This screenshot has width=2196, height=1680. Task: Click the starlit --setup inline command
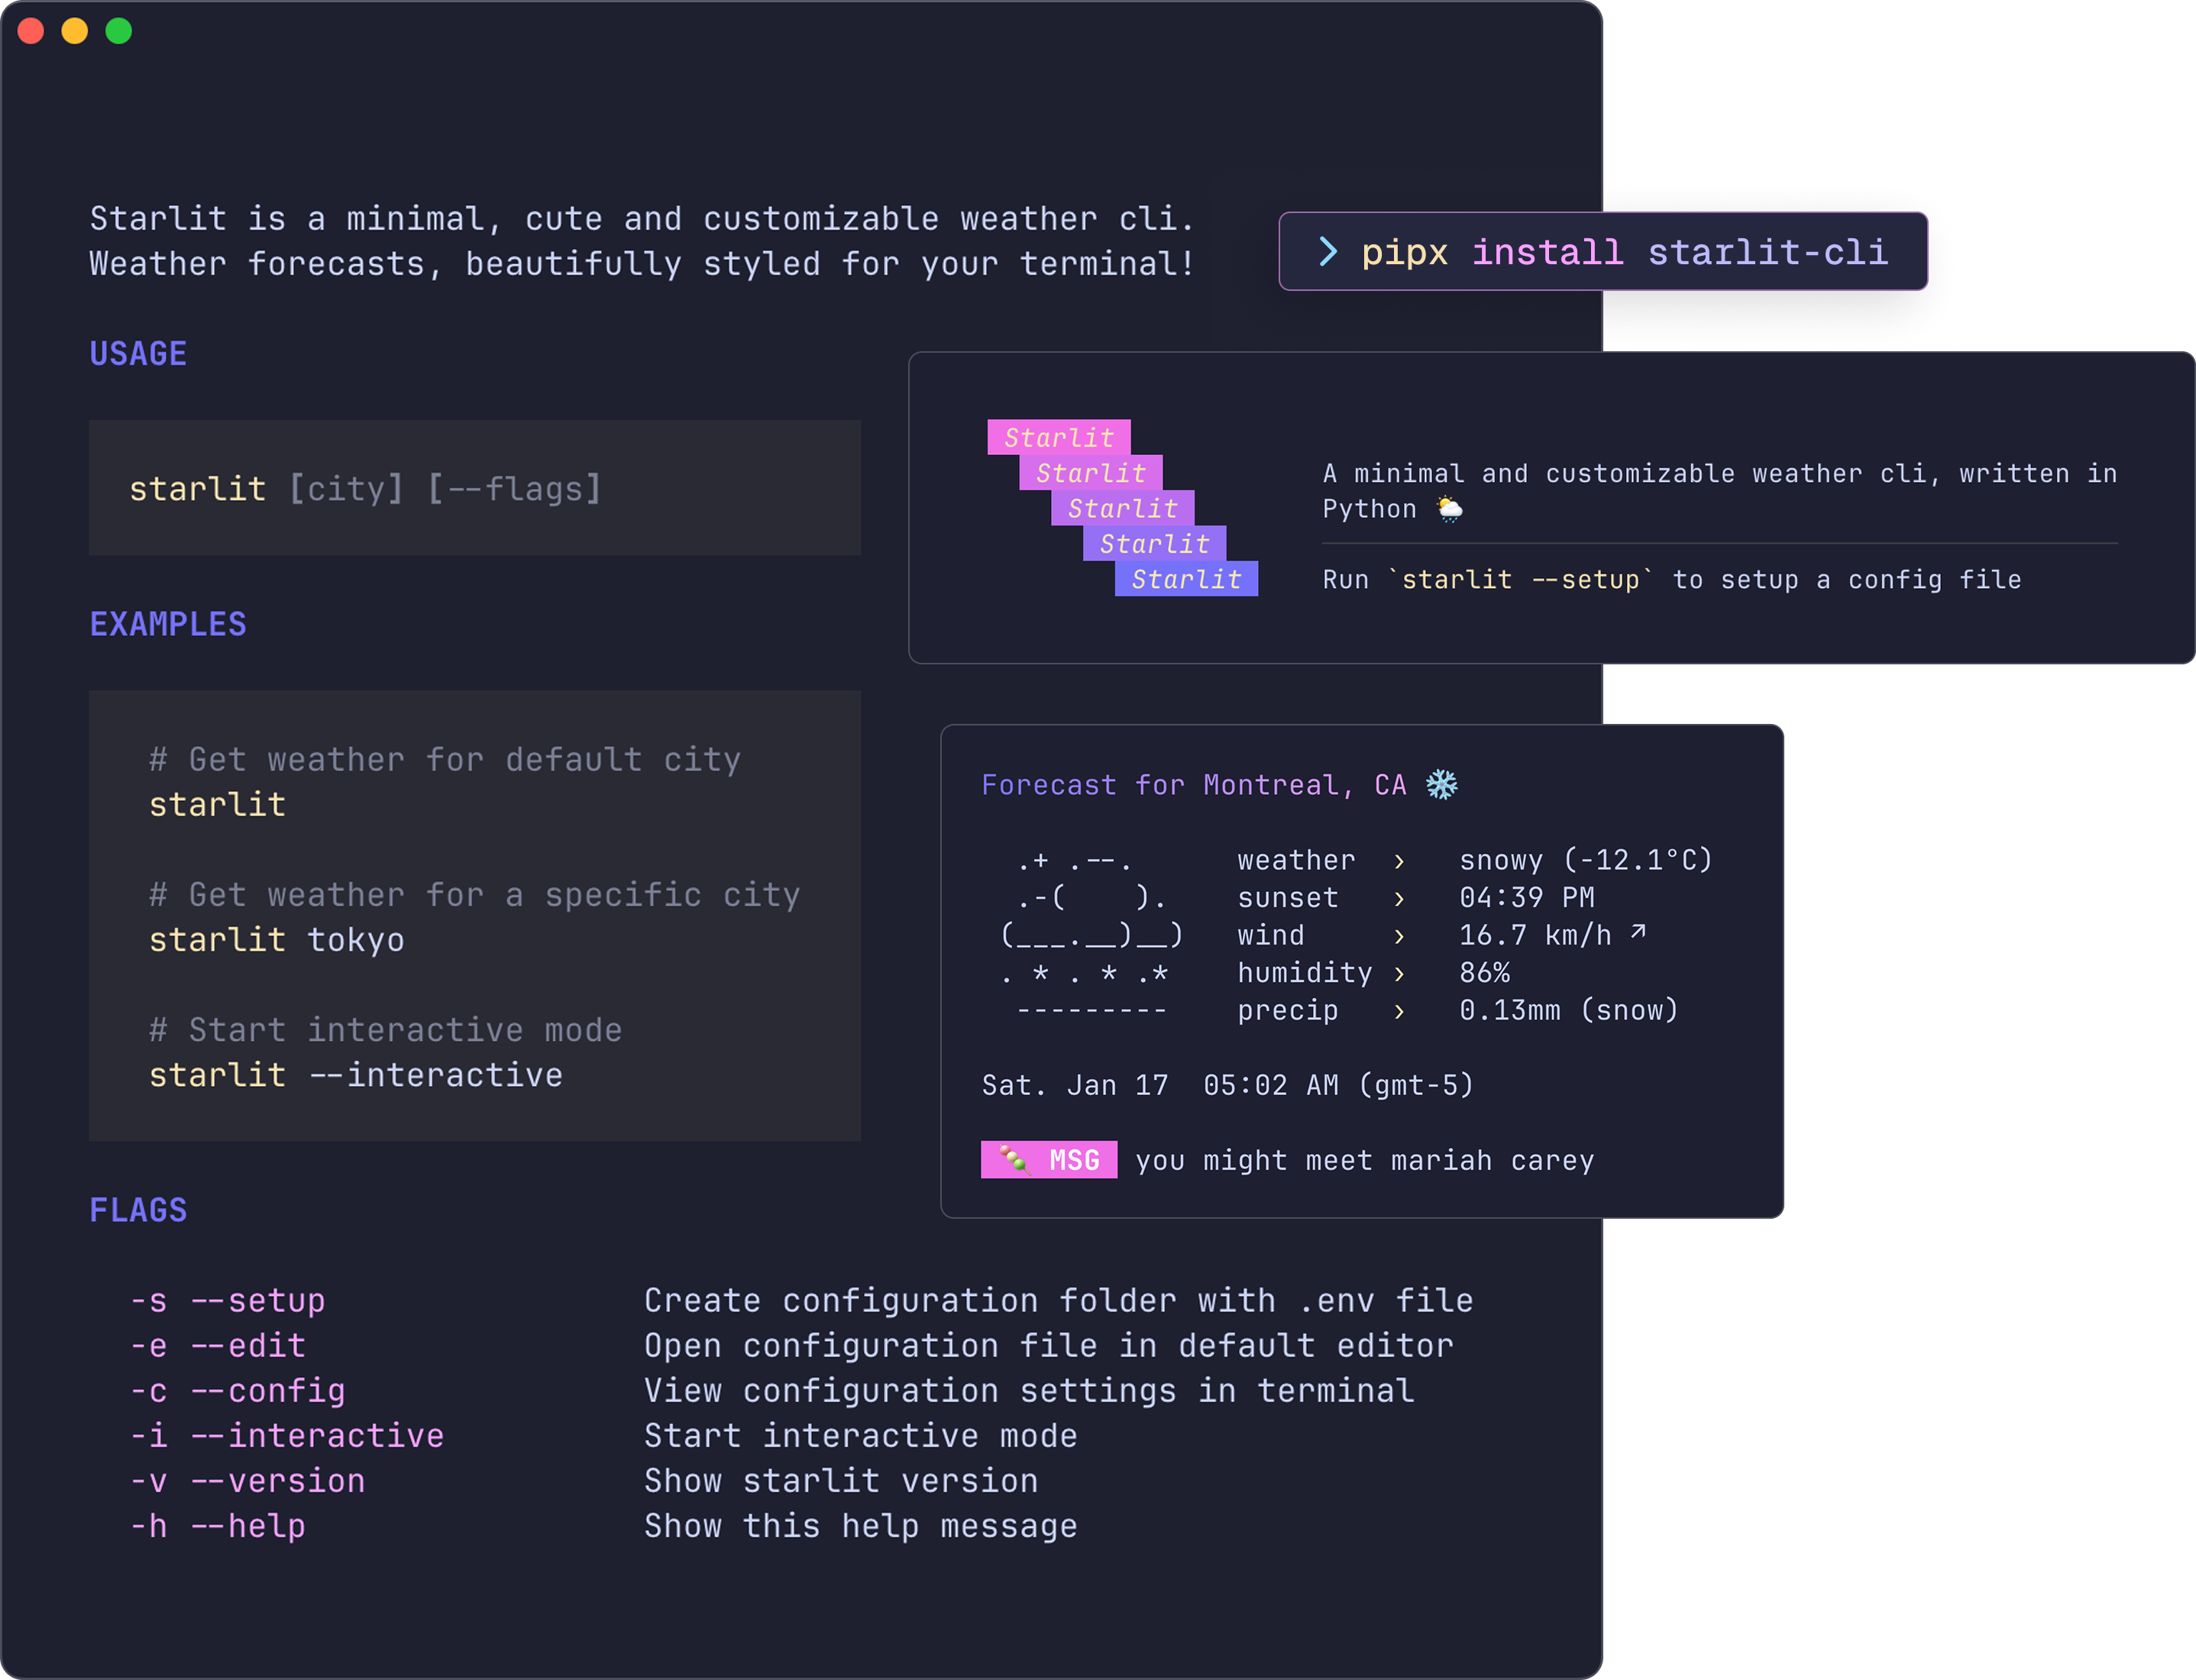pos(1520,580)
